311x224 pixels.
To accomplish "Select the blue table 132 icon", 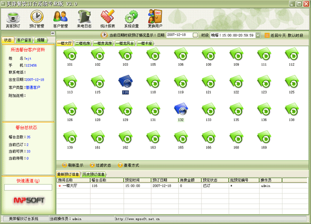I will [180, 109].
